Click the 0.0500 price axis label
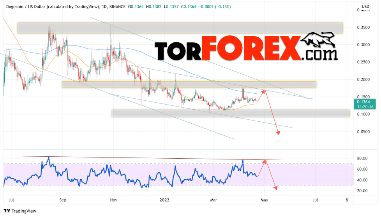Screen dimensions: 381x217 [x=363, y=132]
